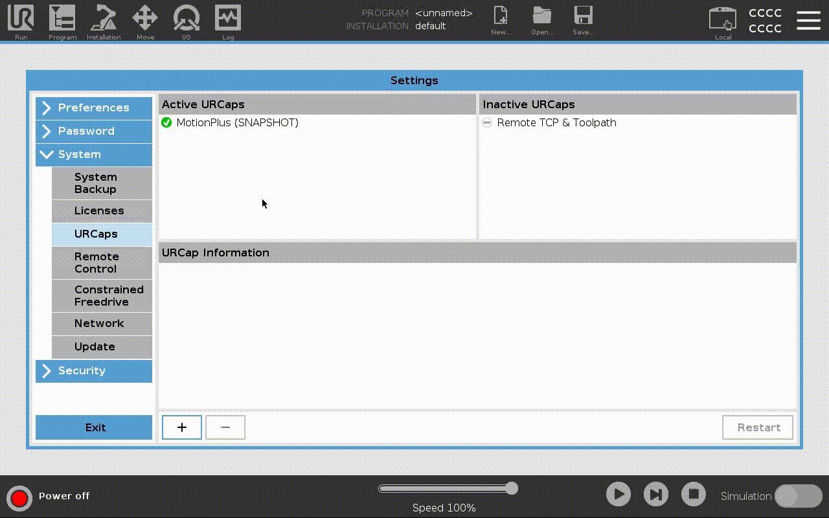This screenshot has height=518, width=829.
Task: Click the Open program folder icon
Action: pos(542,19)
